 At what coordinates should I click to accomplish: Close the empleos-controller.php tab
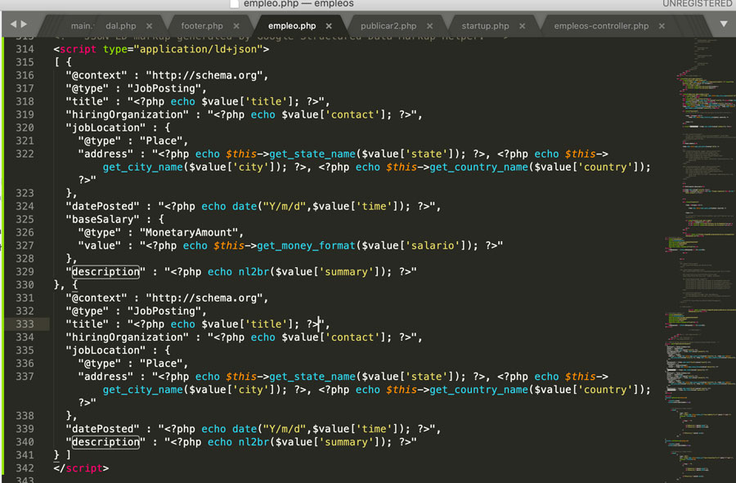662,26
